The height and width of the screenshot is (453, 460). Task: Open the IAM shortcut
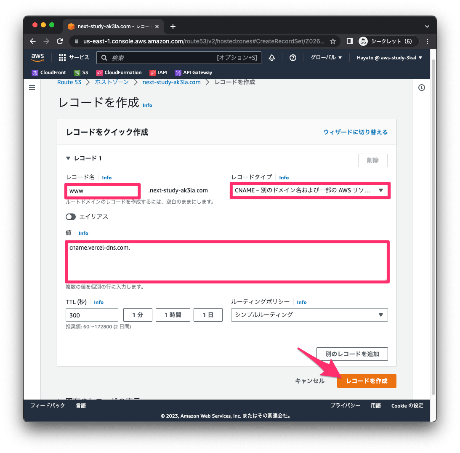158,72
